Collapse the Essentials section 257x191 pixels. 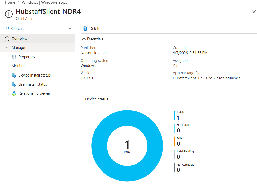click(x=83, y=39)
